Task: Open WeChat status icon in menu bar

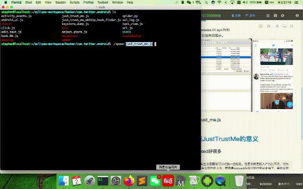Action: (x=189, y=2)
